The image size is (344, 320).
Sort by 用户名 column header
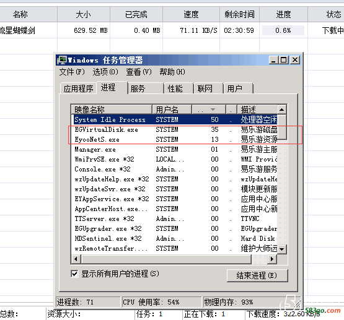pyautogui.click(x=172, y=109)
